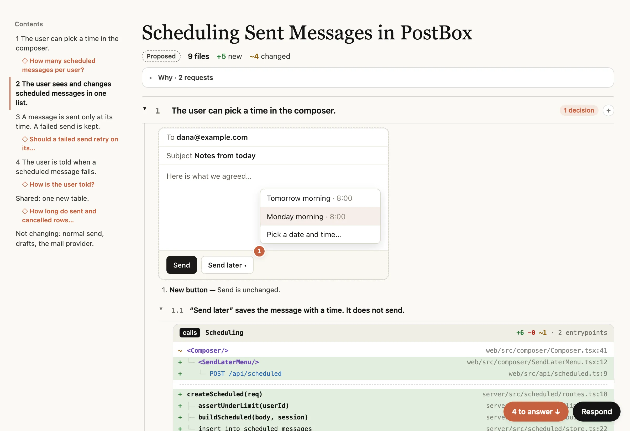Click the 'POST /api/scheduled' row
The width and height of the screenshot is (630, 431).
[x=393, y=374]
